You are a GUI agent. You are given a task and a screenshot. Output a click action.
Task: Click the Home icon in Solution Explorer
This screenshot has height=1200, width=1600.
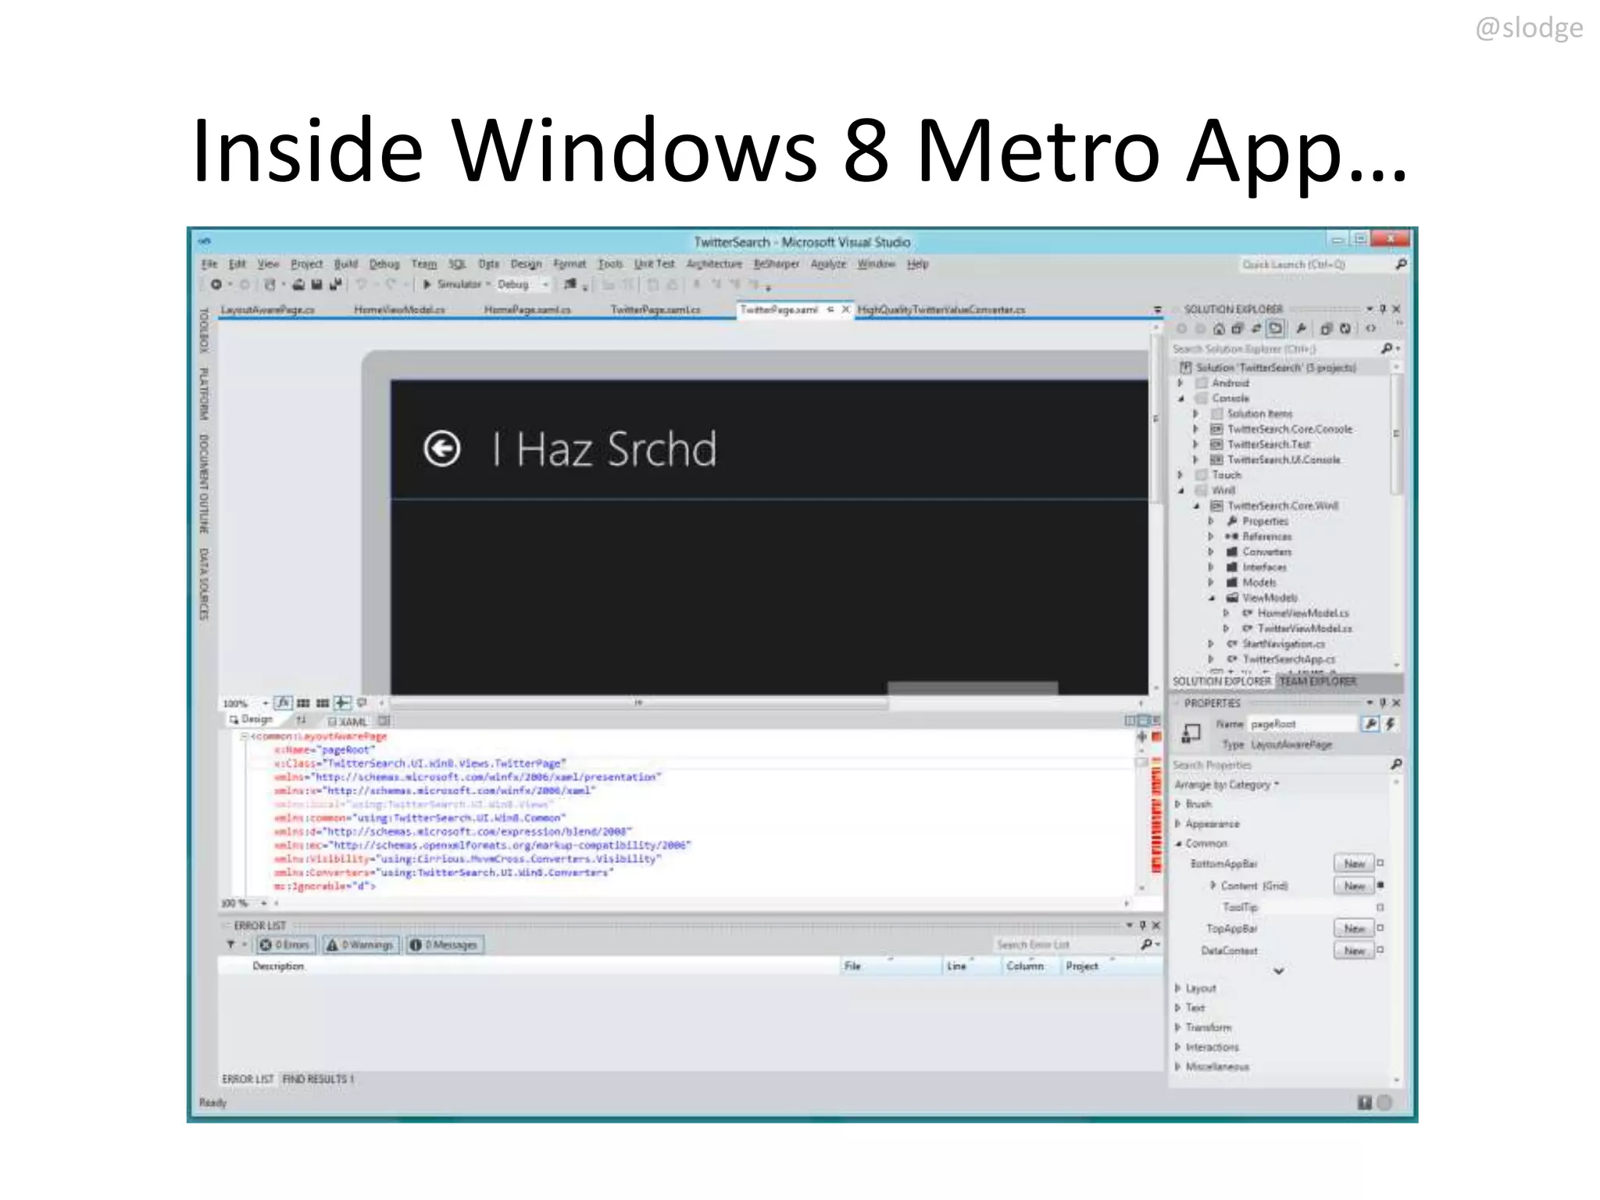tap(1218, 329)
